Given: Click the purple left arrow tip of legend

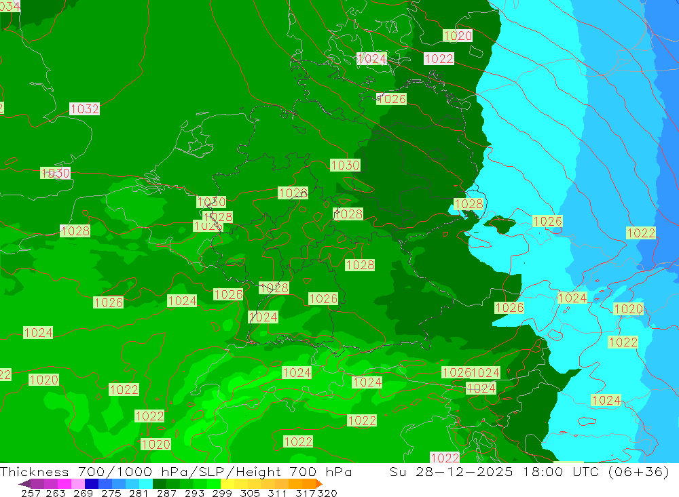Looking at the screenshot, I should [x=24, y=484].
